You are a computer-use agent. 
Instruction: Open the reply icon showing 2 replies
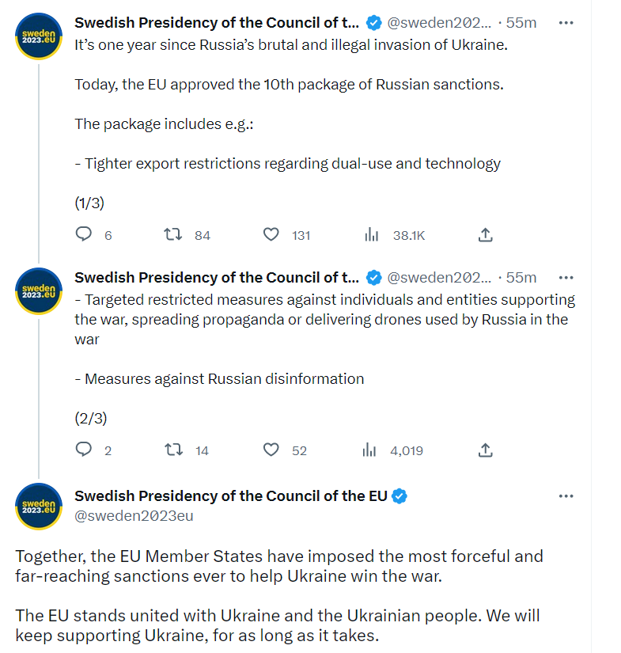coord(83,450)
